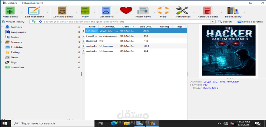The width and height of the screenshot is (266, 127).
Task: Expand the Formats category
Action: pos(2,42)
